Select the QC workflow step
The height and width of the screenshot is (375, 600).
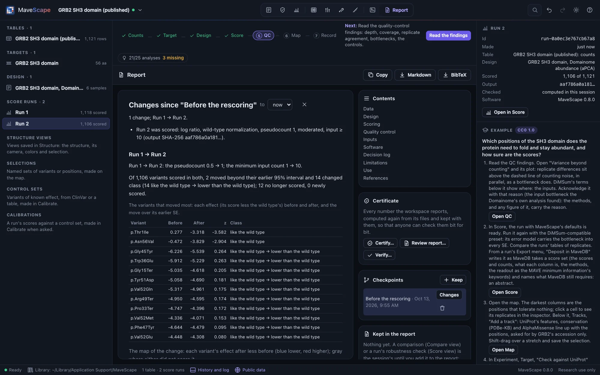coord(263,35)
